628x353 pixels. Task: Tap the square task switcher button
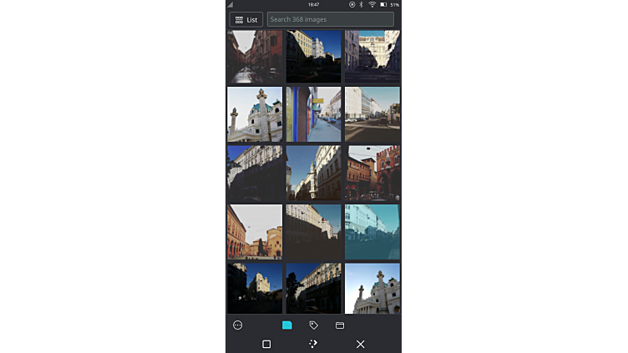pyautogui.click(x=266, y=344)
